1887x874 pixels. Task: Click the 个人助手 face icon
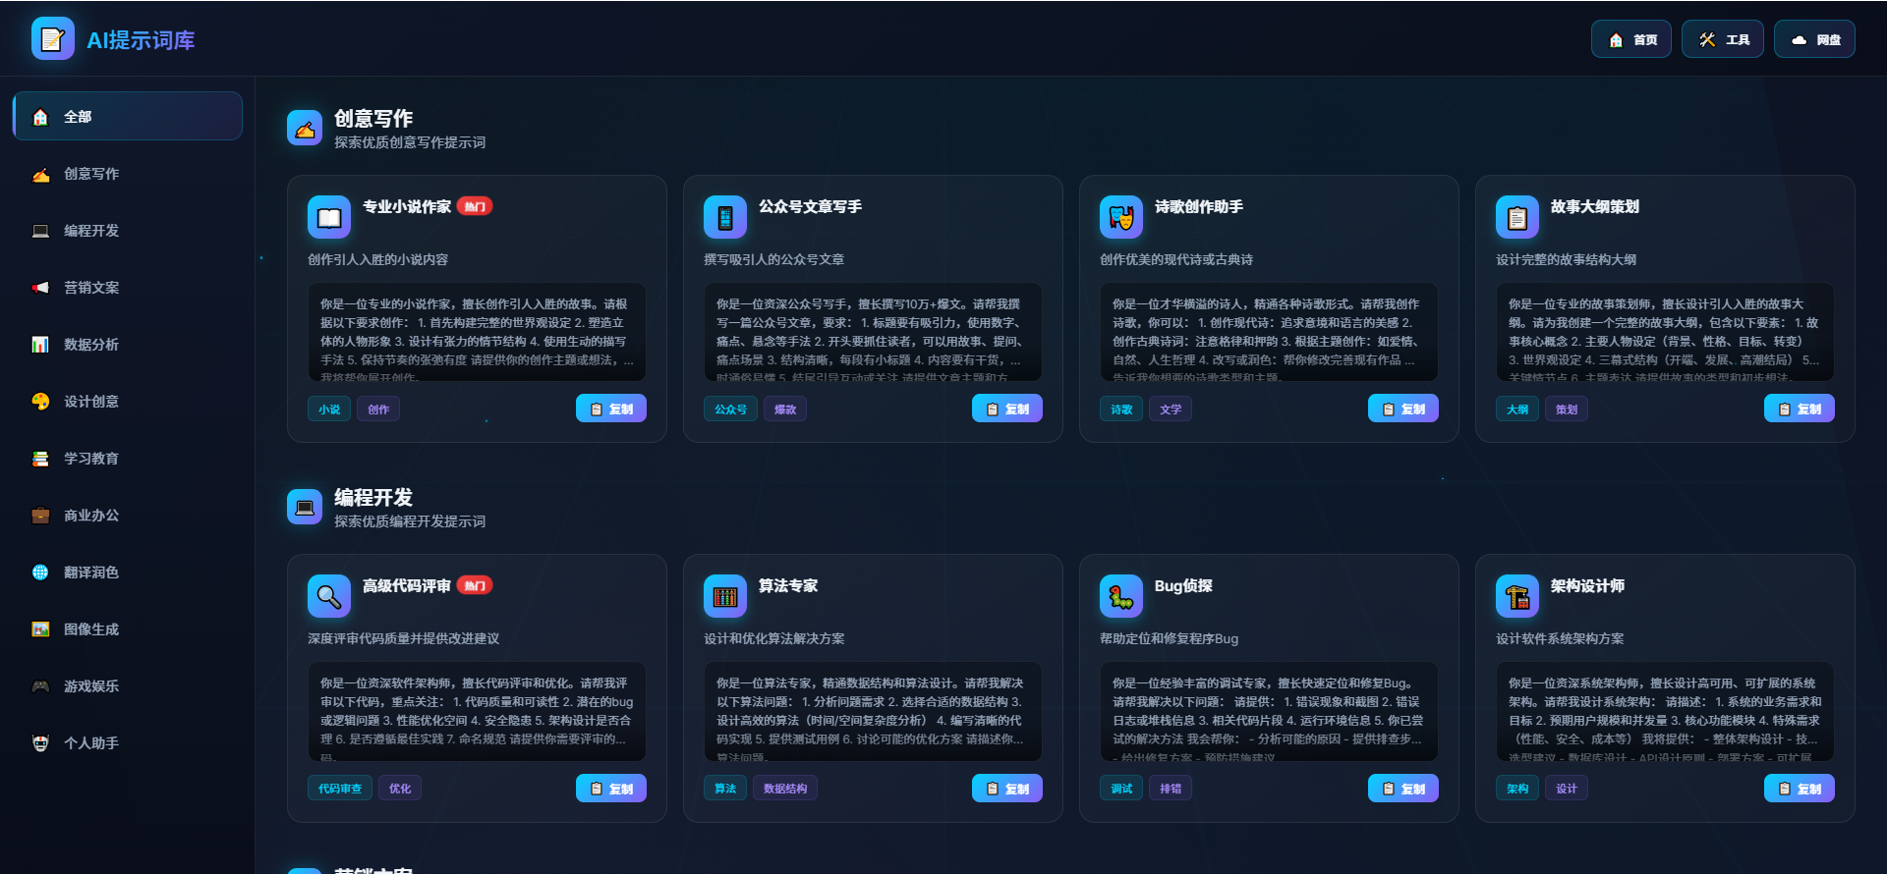pos(40,743)
